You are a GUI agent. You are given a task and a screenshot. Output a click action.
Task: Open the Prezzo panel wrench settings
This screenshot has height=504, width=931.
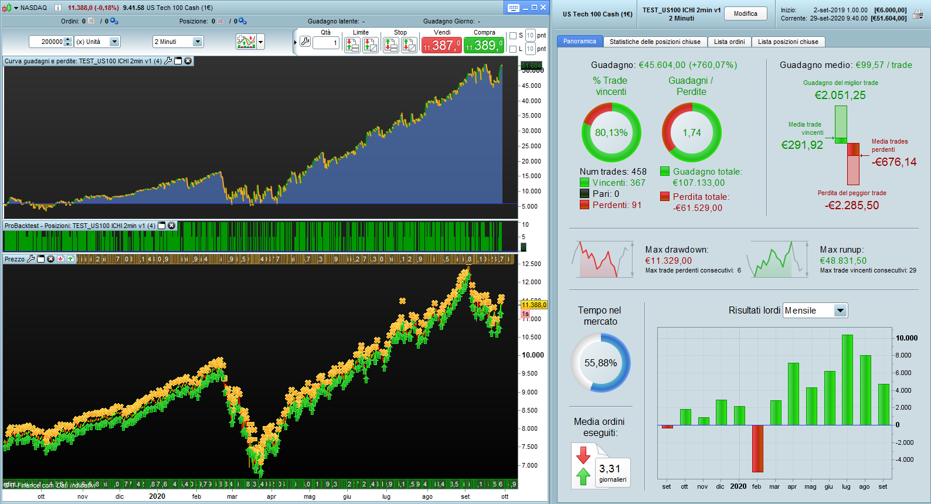[x=31, y=259]
